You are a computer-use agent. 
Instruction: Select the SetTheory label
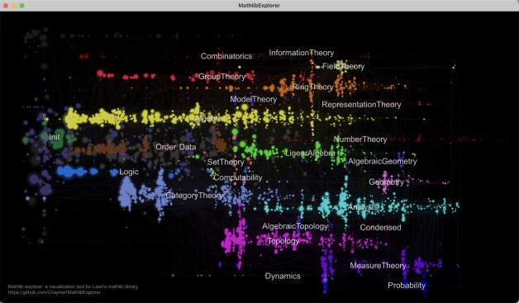(226, 162)
